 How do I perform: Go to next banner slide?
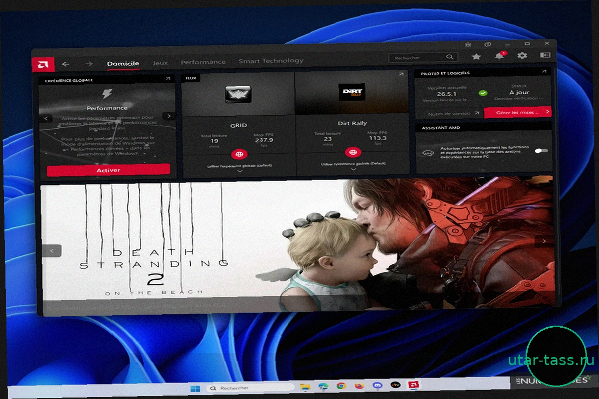coord(544,241)
